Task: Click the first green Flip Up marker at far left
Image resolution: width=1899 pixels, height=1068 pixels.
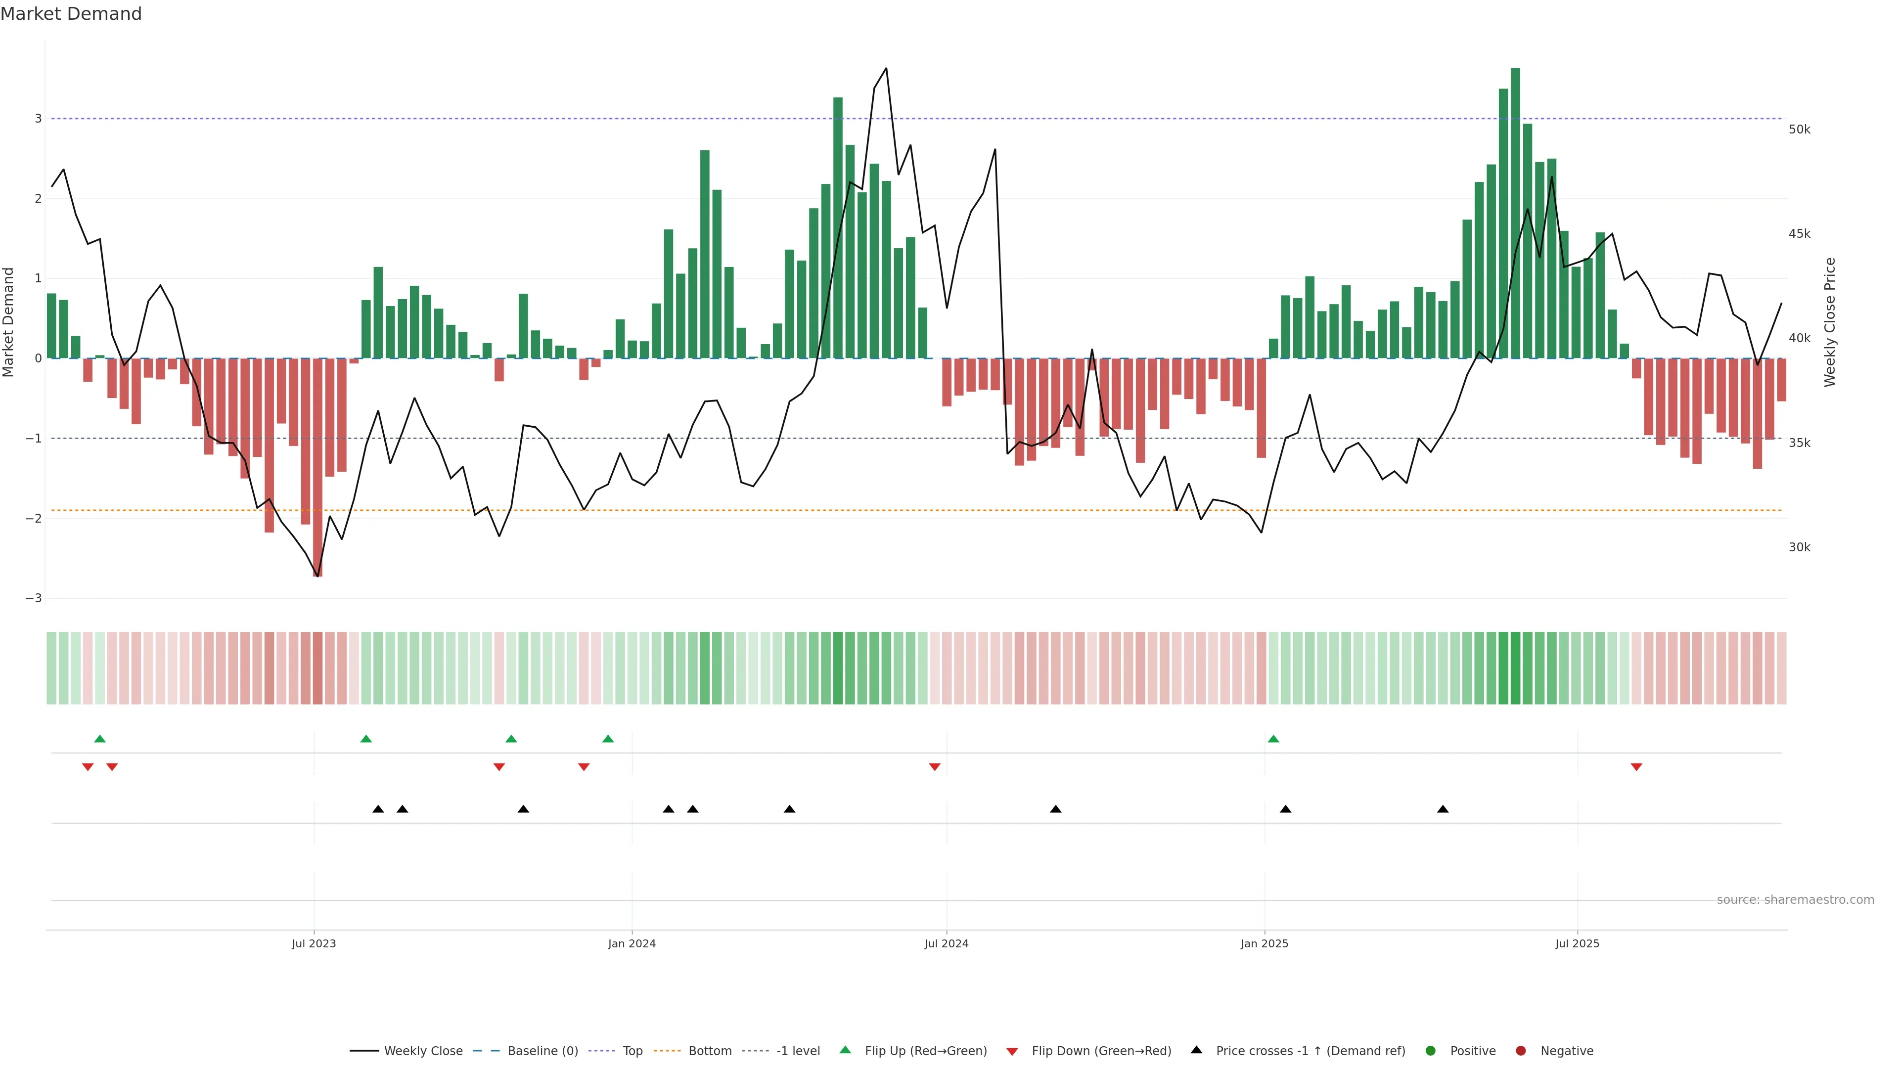Action: tap(100, 739)
